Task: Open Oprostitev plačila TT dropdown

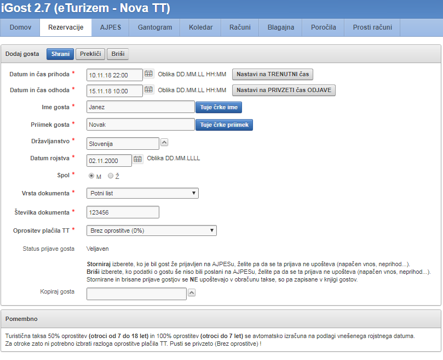Action: pos(152,230)
